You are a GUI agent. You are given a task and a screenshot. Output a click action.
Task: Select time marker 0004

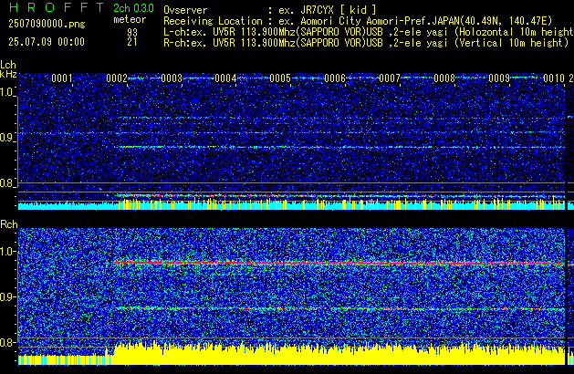(226, 78)
